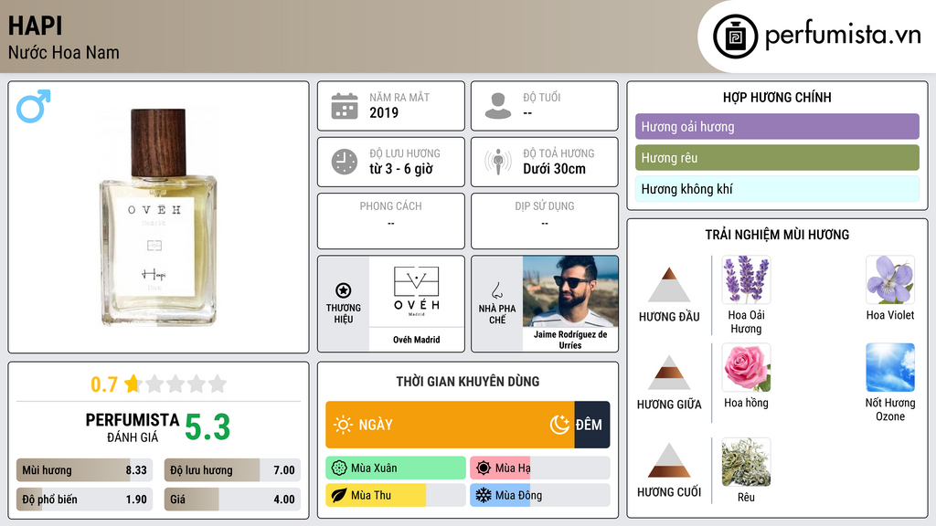Click the 5.3 Perfumista rating score
This screenshot has width=936, height=526.
click(x=207, y=427)
